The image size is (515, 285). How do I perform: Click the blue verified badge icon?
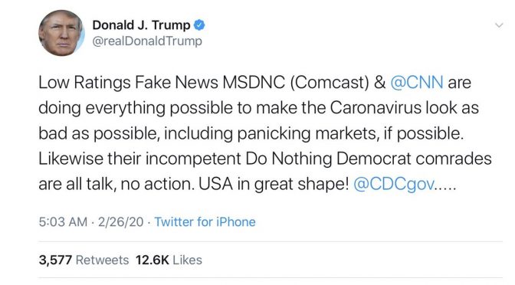coord(199,25)
